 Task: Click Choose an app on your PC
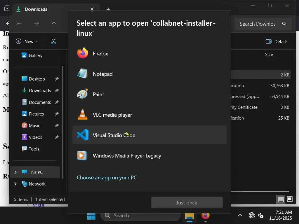[107, 178]
